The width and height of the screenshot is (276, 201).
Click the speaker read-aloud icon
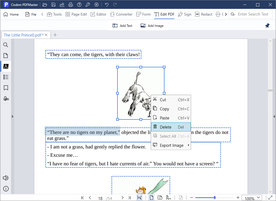6,178
